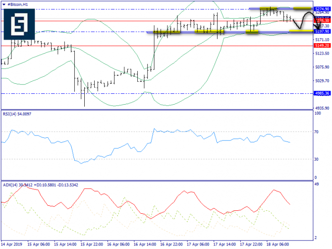Screen dimensions: 332x249
Task: Click the ADX scale 49 label
Action: (x=317, y=184)
